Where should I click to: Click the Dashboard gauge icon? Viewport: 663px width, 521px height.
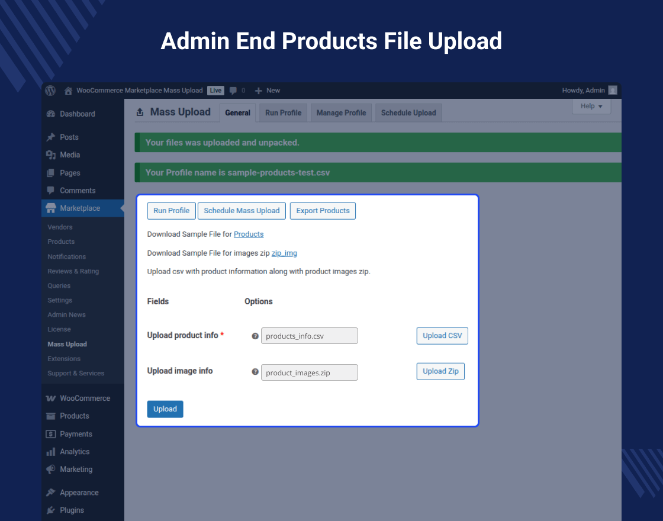coord(51,114)
